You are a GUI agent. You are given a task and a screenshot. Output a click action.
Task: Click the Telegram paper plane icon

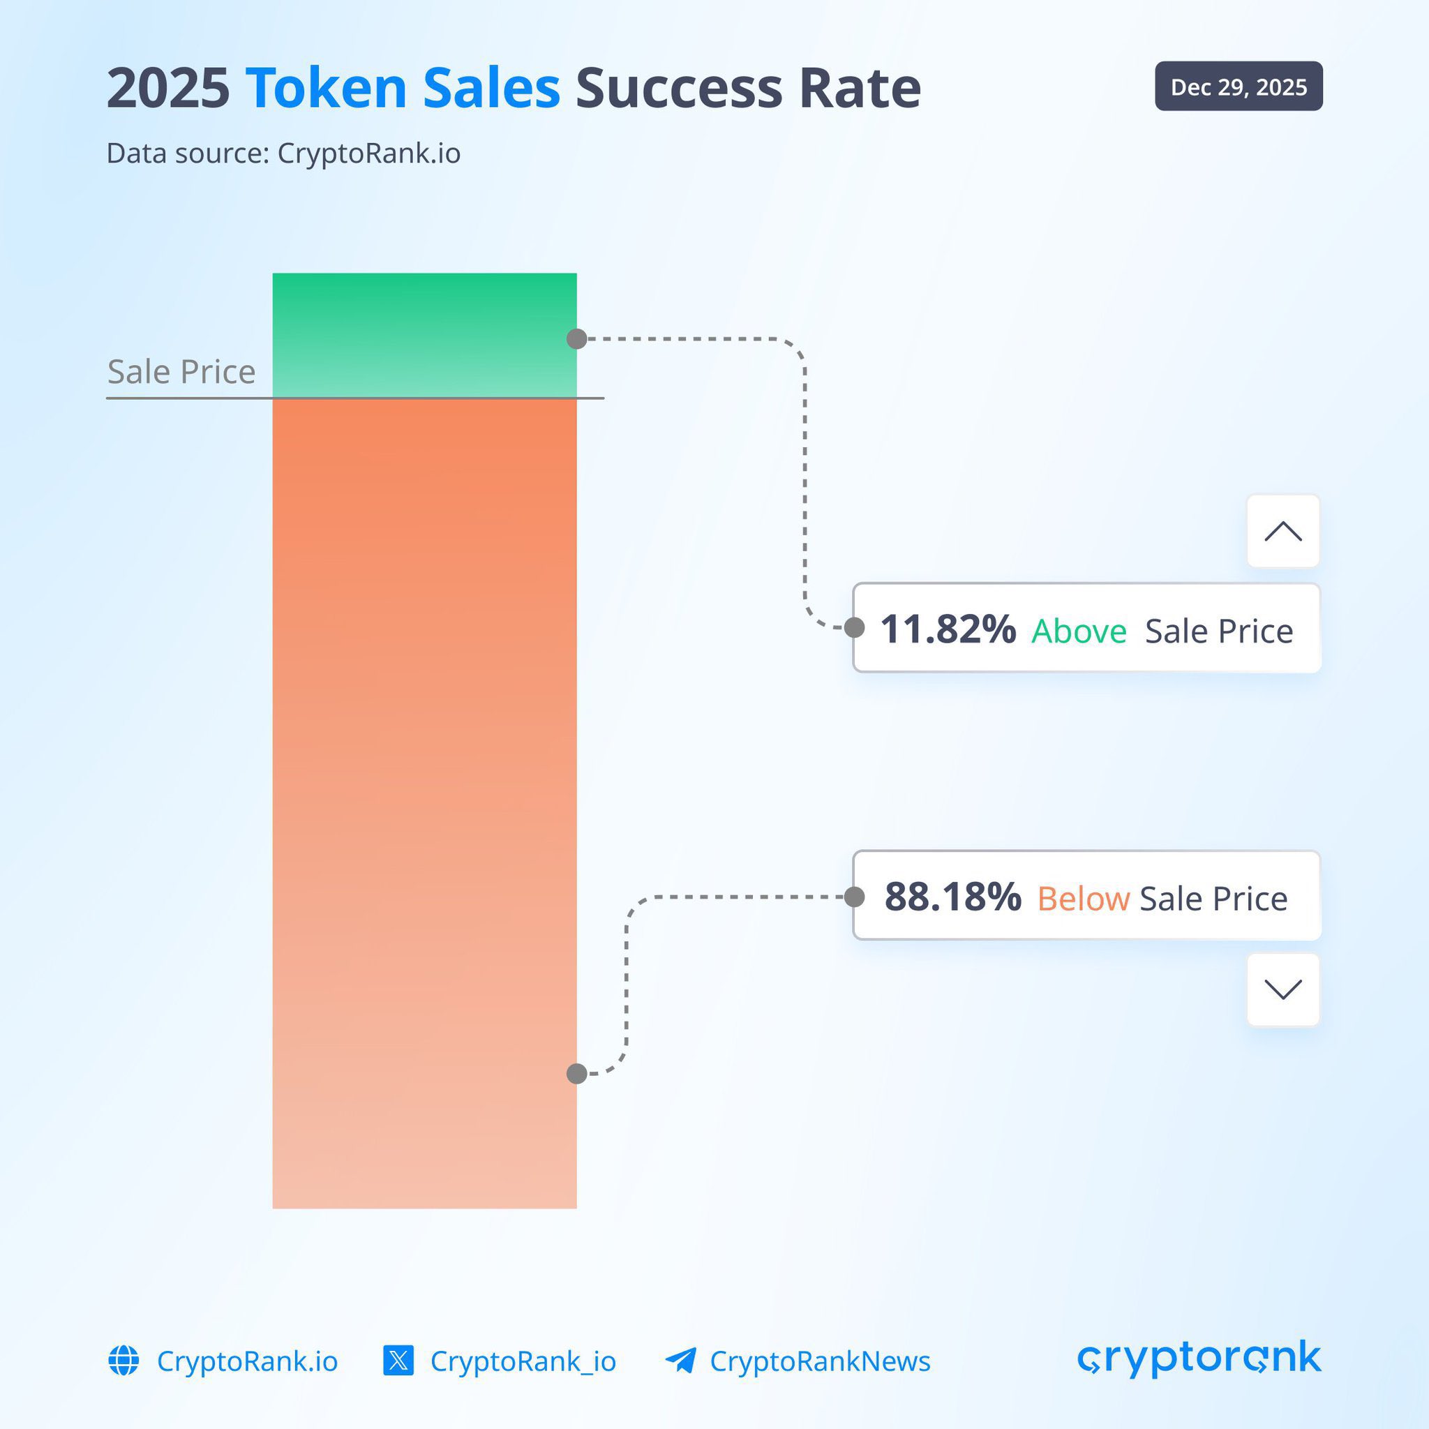point(680,1359)
